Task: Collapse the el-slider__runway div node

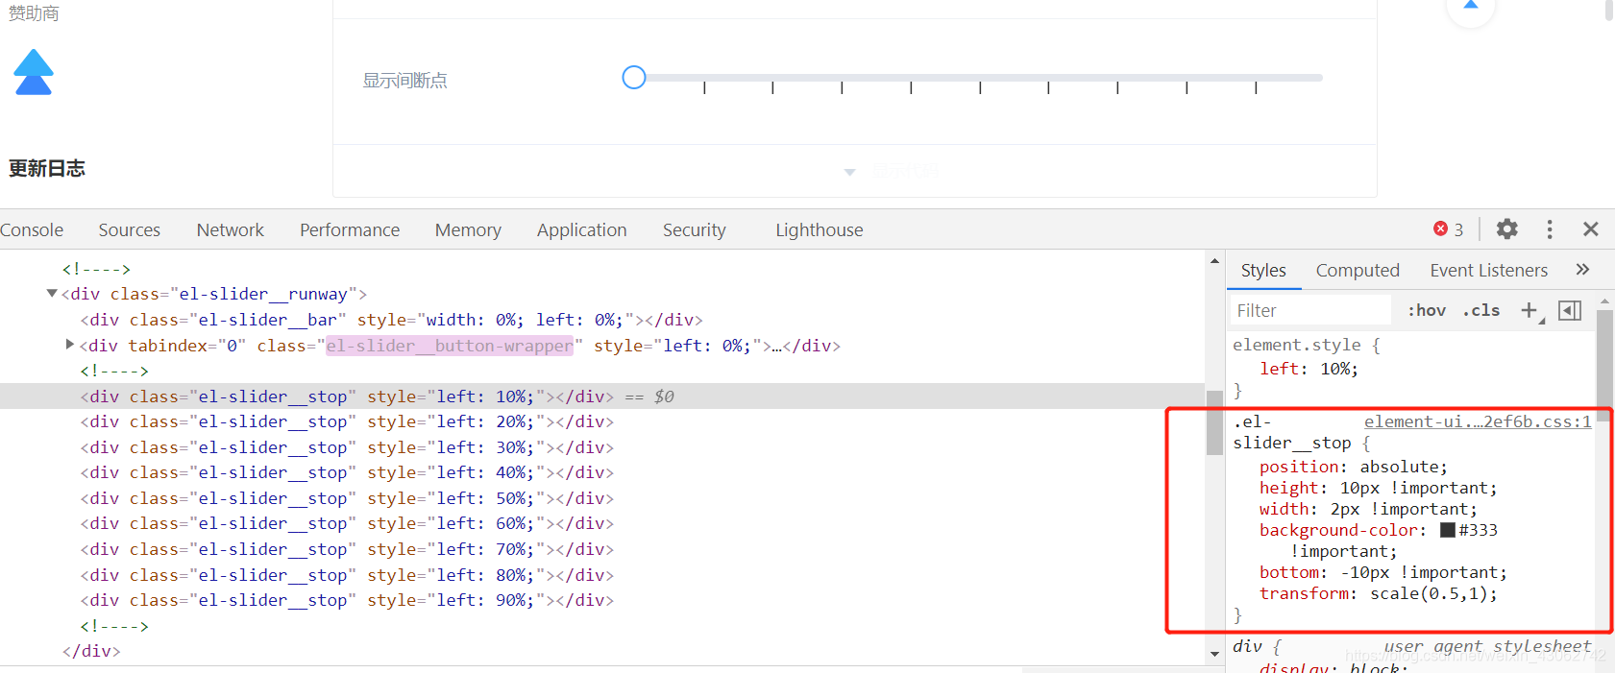Action: pyautogui.click(x=52, y=294)
